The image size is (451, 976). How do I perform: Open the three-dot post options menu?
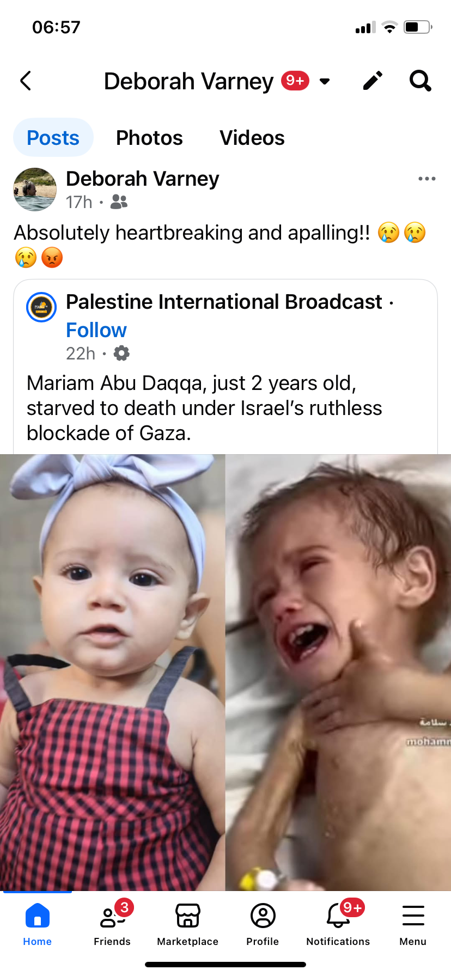pyautogui.click(x=427, y=179)
